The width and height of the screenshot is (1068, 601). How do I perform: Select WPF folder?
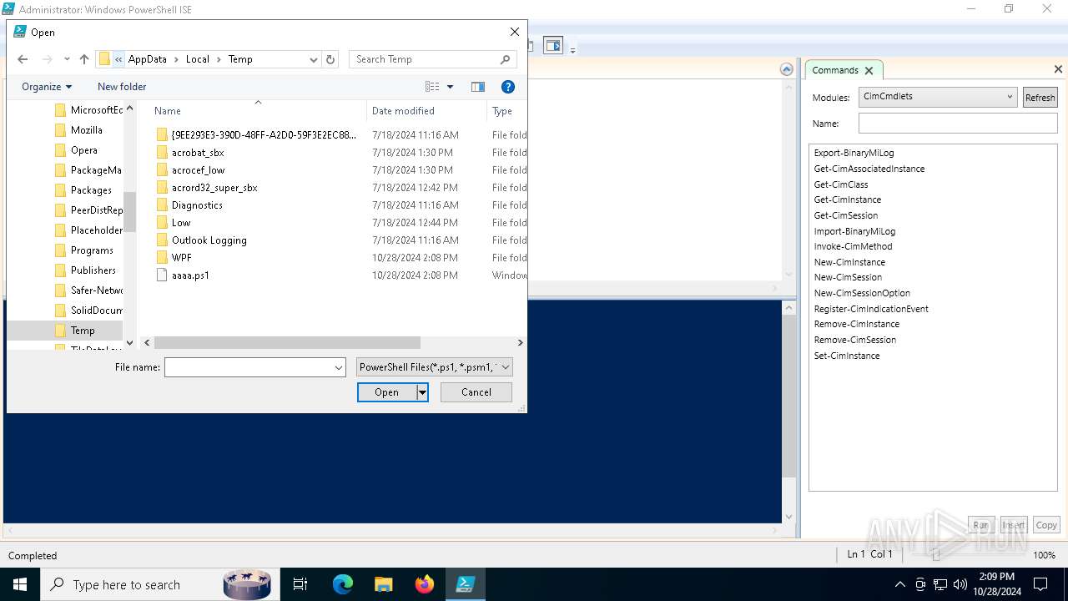181,258
